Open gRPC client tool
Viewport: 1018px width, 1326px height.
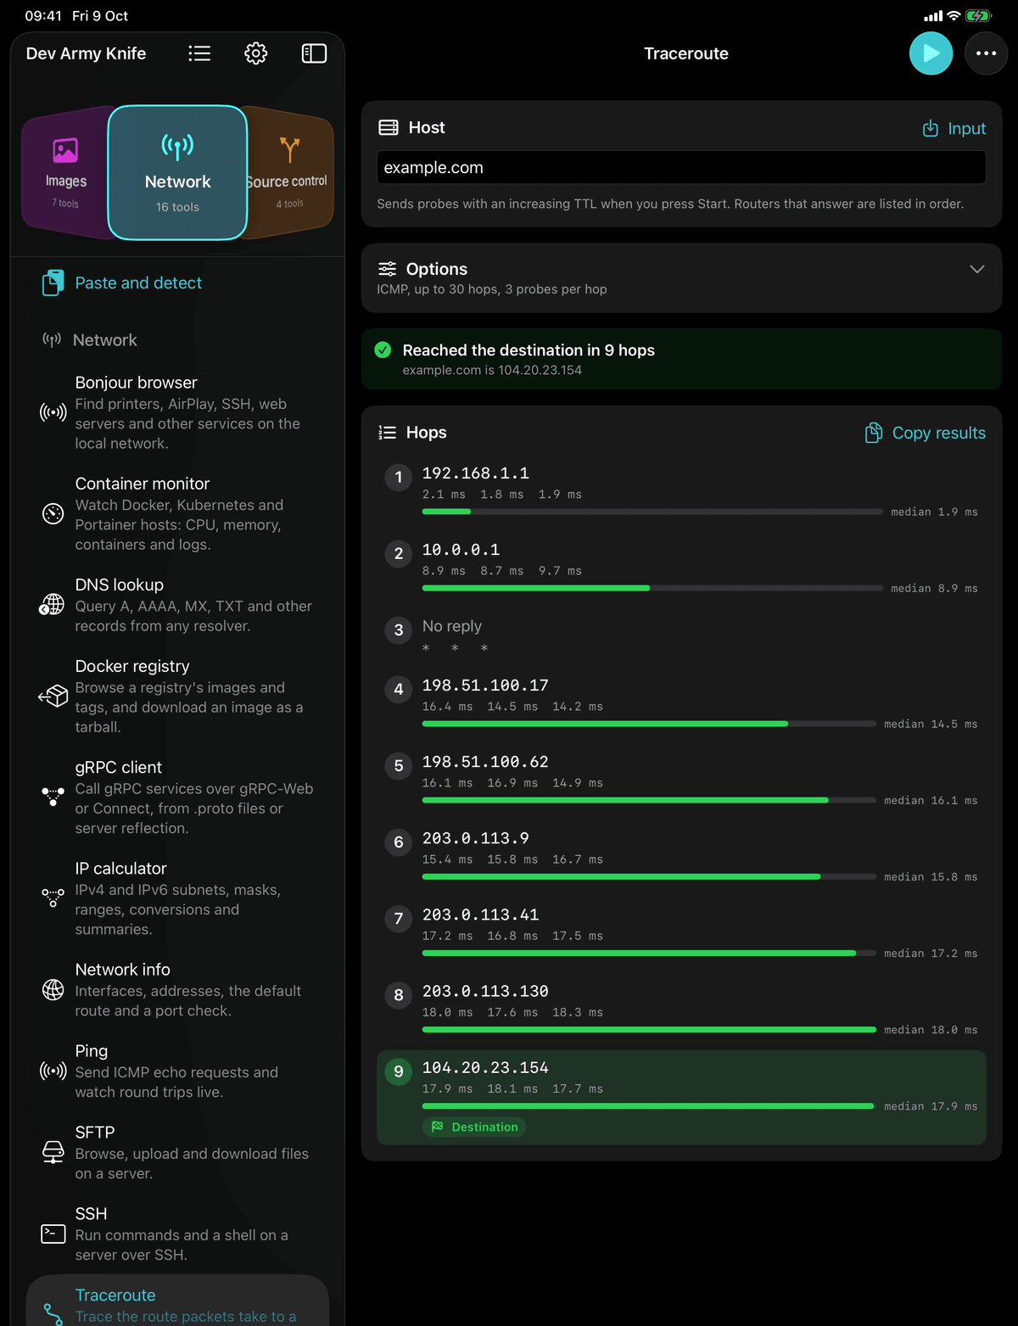point(177,797)
